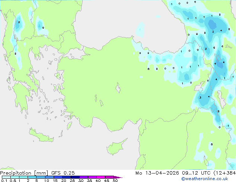Click the '30' legend value label
Screen dimensions: 236x182
81,181
